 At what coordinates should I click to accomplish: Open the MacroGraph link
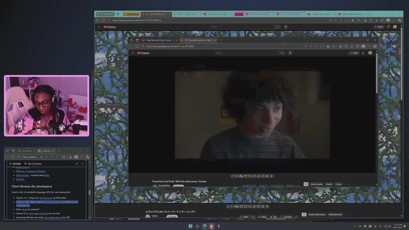pyautogui.click(x=22, y=175)
